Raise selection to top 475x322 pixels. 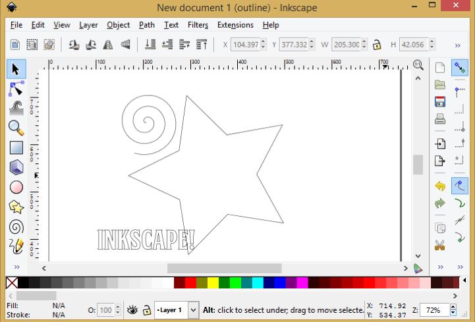[x=202, y=45]
